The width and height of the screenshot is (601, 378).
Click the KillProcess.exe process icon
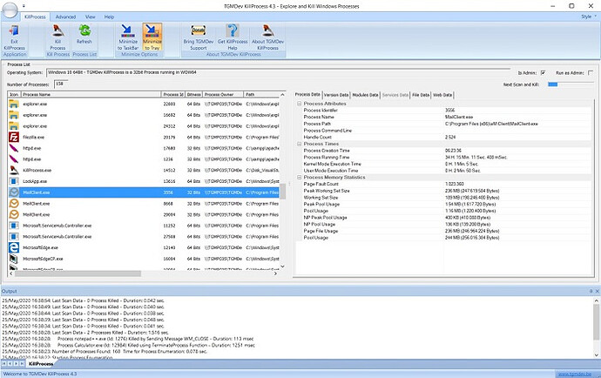(14, 170)
